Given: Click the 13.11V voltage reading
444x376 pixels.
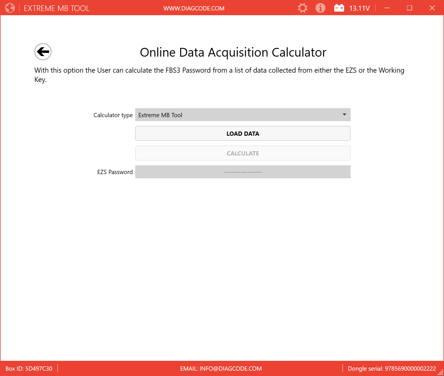Looking at the screenshot, I should click(359, 8).
